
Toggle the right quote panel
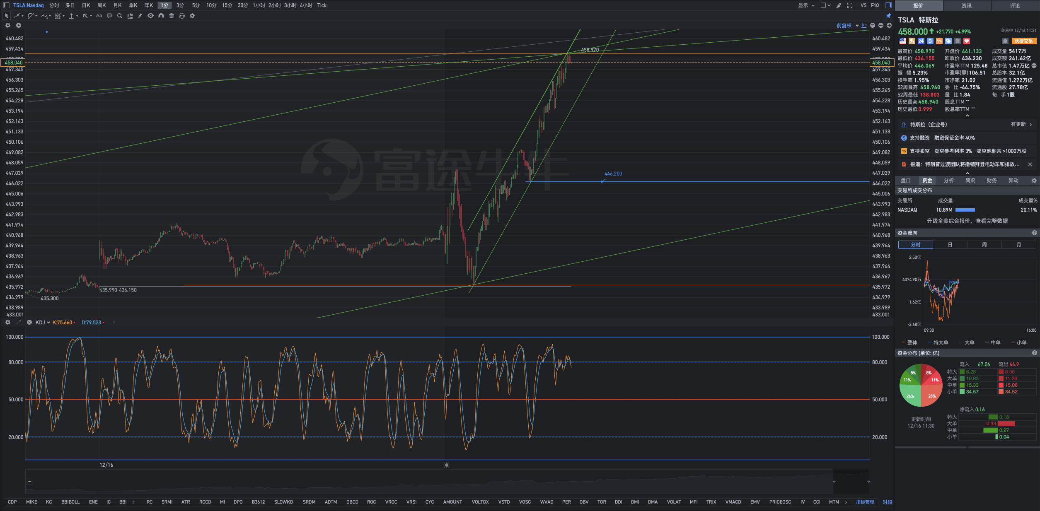889,5
